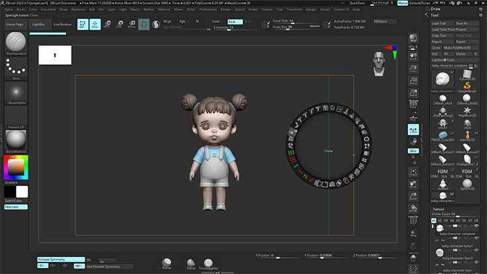Open the Preferences menu
This screenshot has height=274, width=487.
click(208, 9)
